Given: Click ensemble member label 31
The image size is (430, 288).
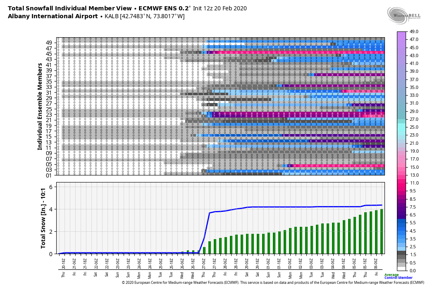Looking at the screenshot, I should (x=49, y=93).
